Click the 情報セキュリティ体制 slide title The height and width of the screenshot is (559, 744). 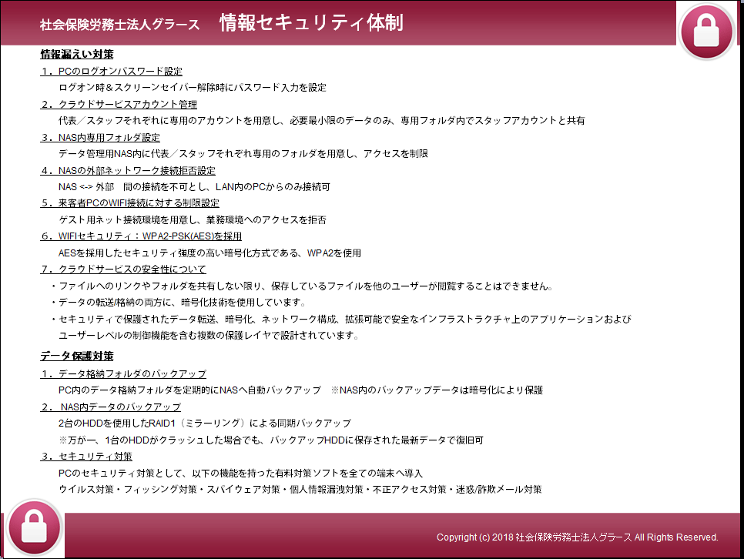(x=311, y=23)
